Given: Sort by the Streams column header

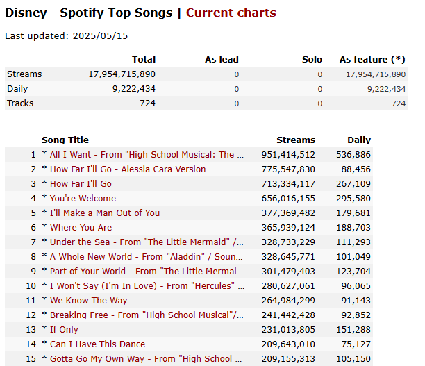Looking at the screenshot, I should [x=295, y=140].
